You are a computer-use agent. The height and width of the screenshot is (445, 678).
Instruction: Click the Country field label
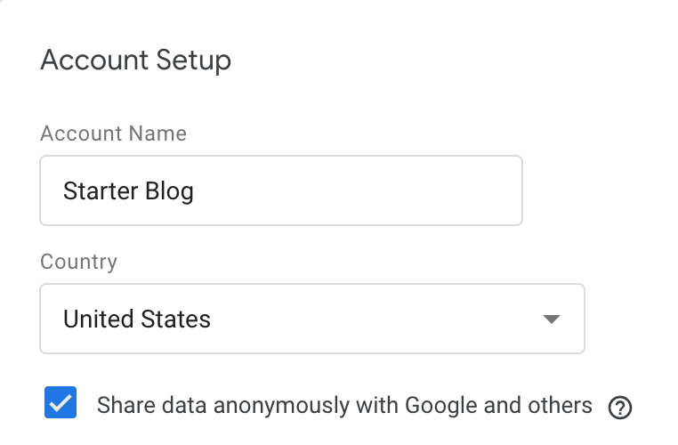78,262
